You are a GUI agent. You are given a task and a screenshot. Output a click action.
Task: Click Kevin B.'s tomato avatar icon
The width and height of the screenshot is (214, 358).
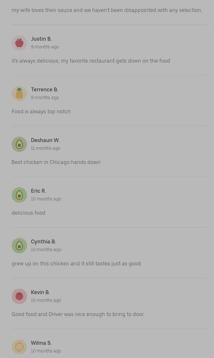[x=19, y=296]
